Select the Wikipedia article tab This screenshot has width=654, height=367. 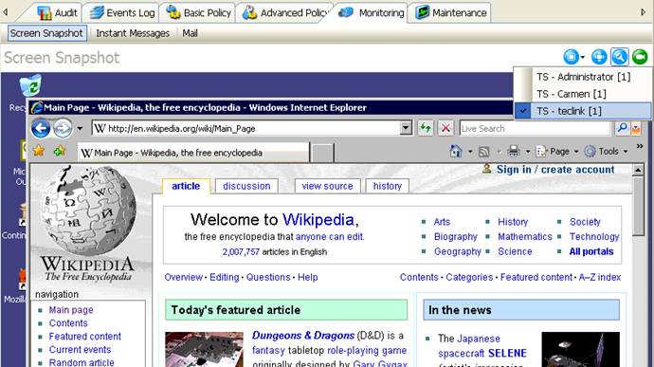click(x=186, y=186)
